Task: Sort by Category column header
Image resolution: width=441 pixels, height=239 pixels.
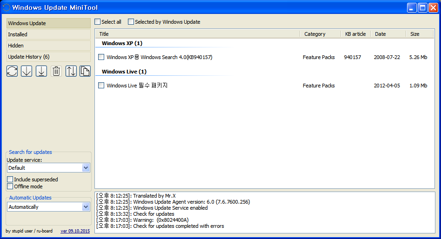Action: coord(321,34)
